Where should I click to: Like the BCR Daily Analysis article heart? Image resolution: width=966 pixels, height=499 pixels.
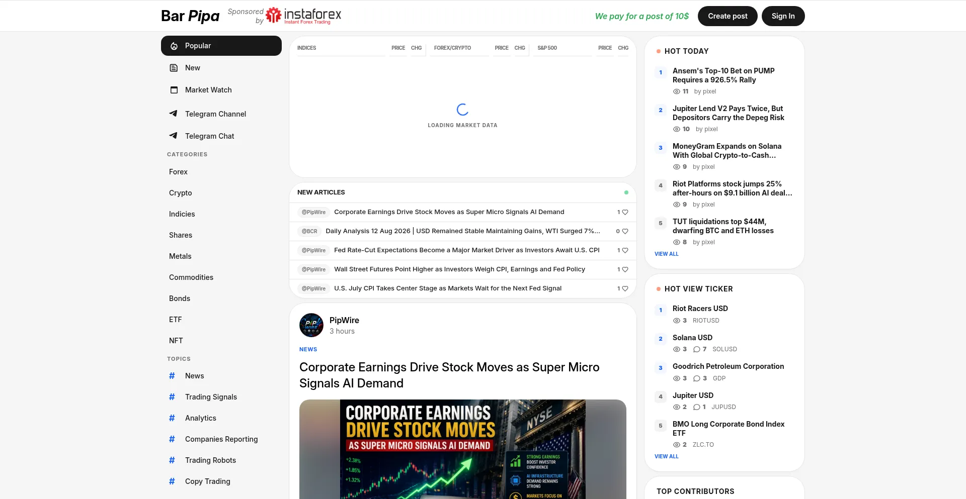tap(625, 232)
